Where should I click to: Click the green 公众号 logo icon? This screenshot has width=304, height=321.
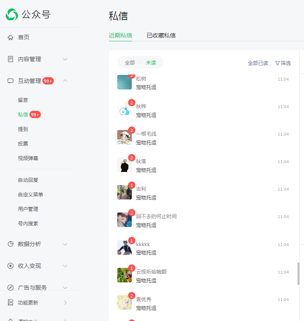tap(12, 15)
